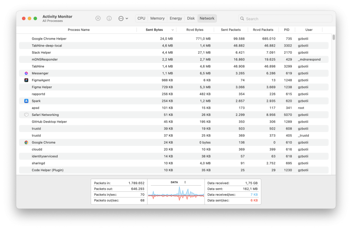Click the FigmaAgent app icon
This screenshot has height=230, width=352.
26,80
